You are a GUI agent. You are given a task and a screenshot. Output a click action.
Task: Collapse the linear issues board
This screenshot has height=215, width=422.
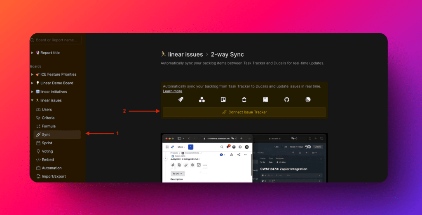click(x=33, y=100)
